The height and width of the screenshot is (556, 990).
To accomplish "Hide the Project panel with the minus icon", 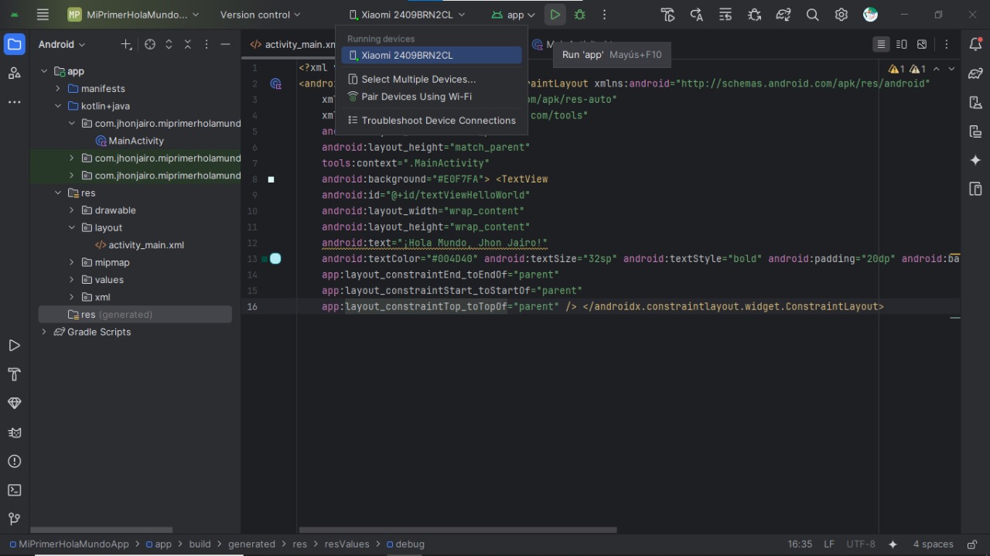I will tap(225, 44).
